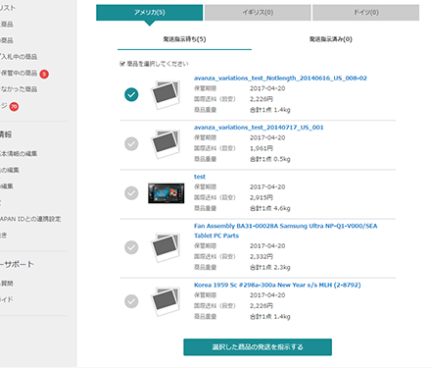The height and width of the screenshot is (368, 431).
Task: Click placeholder image of avanza Notlength item
Action: [x=166, y=94]
